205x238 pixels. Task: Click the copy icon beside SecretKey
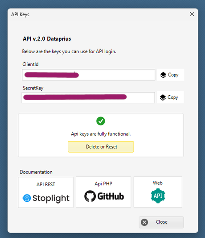pos(163,98)
